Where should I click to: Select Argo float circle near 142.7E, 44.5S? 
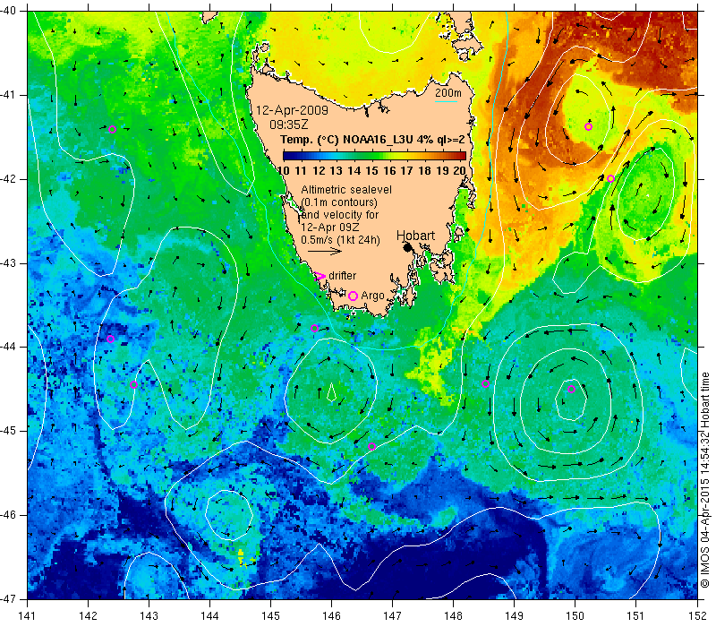pos(133,385)
